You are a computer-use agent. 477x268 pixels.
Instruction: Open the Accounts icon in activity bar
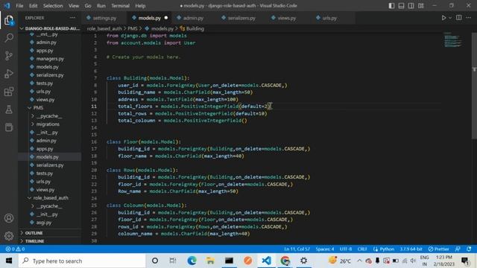(x=9, y=218)
